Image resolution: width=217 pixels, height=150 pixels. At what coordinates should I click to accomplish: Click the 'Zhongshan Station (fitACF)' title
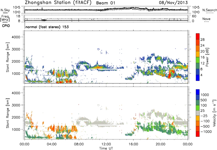pos(58,3)
